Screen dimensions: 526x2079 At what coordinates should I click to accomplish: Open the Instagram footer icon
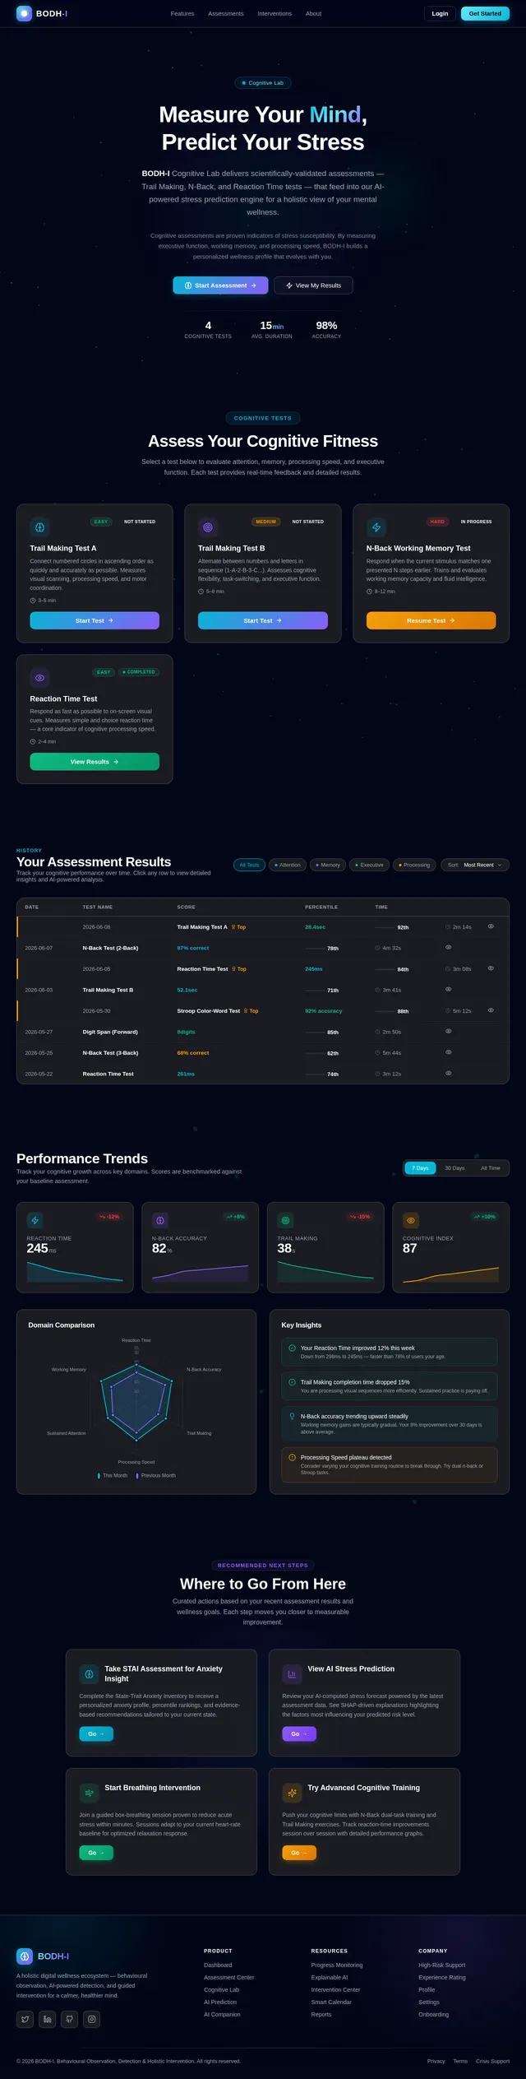click(x=92, y=2018)
